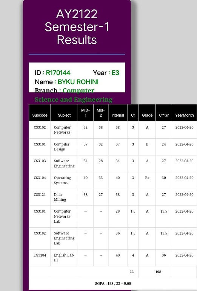
Task: Click the Compiler Design subject cell
Action: tap(64, 147)
